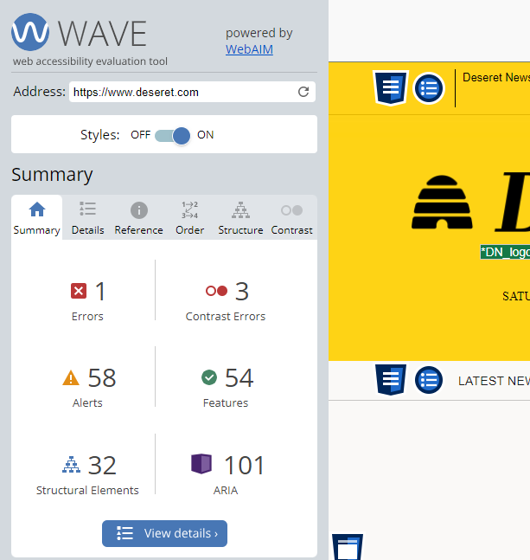Viewport: 530px width, 560px height.
Task: Follow the WebAIM link
Action: (249, 49)
